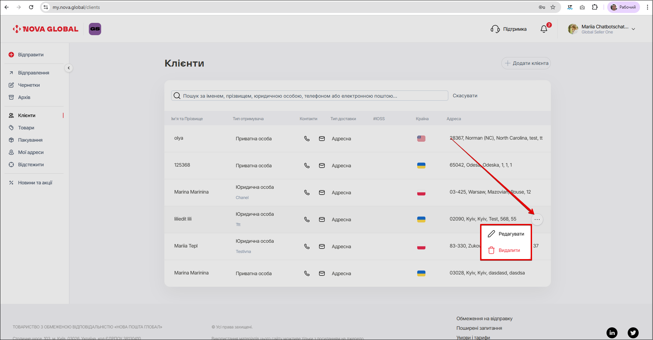Click the US flag in olya row
The height and width of the screenshot is (340, 653).
[421, 139]
